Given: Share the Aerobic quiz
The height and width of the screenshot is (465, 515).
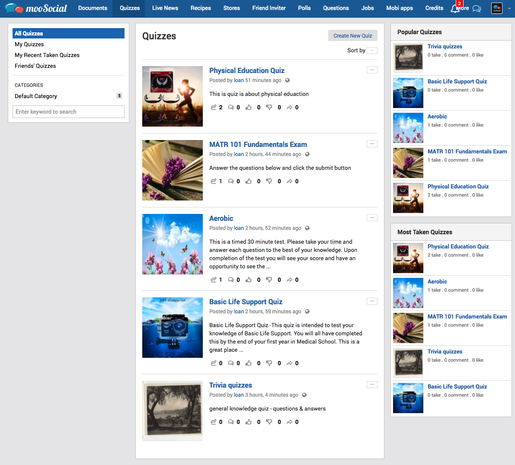Looking at the screenshot, I should 289,280.
